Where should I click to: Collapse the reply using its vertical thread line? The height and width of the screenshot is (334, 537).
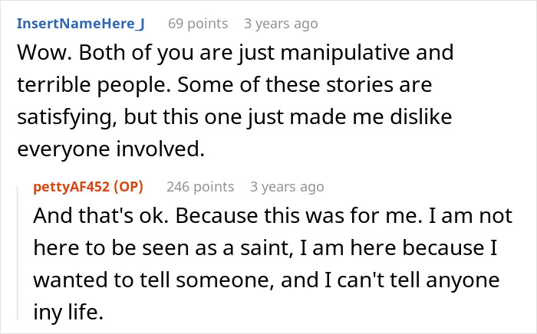coord(18,253)
